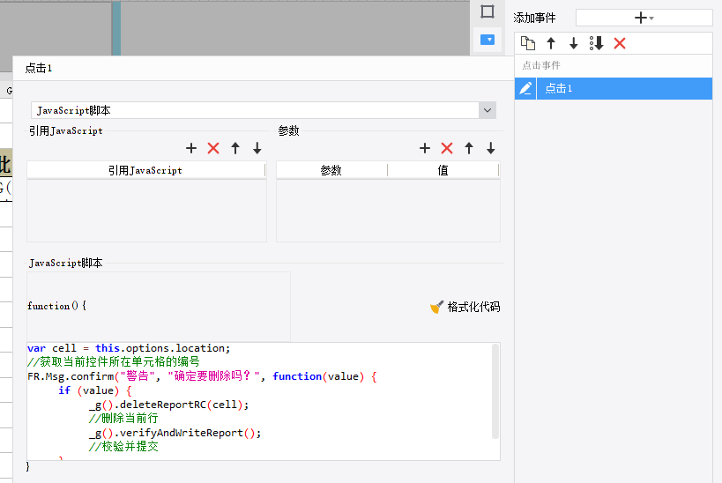Viewport: 722px width, 483px height.
Task: Click the copy event icon in event toolbar
Action: pyautogui.click(x=528, y=43)
